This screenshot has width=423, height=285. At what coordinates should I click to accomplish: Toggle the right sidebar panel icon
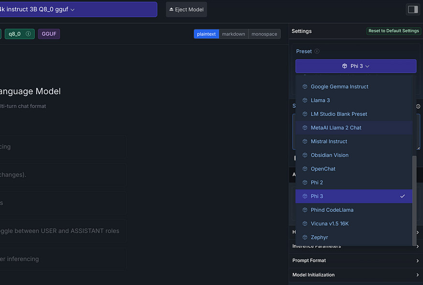tap(413, 10)
